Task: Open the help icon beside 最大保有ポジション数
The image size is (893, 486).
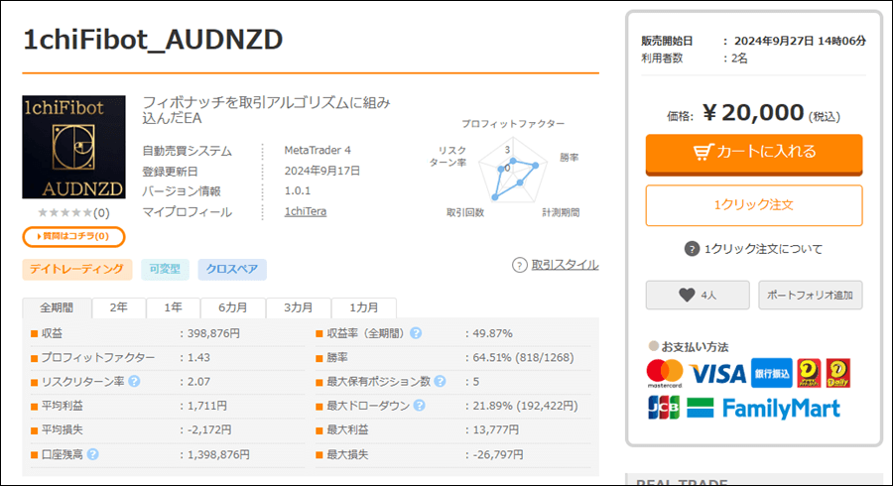Action: (440, 381)
